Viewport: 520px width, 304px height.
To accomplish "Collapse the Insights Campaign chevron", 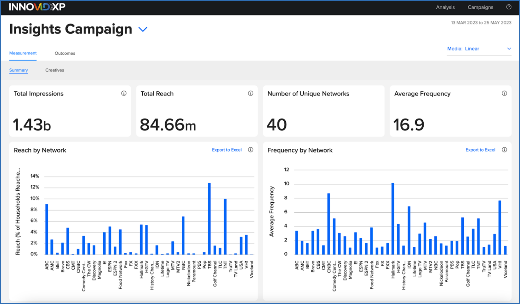I will 143,29.
